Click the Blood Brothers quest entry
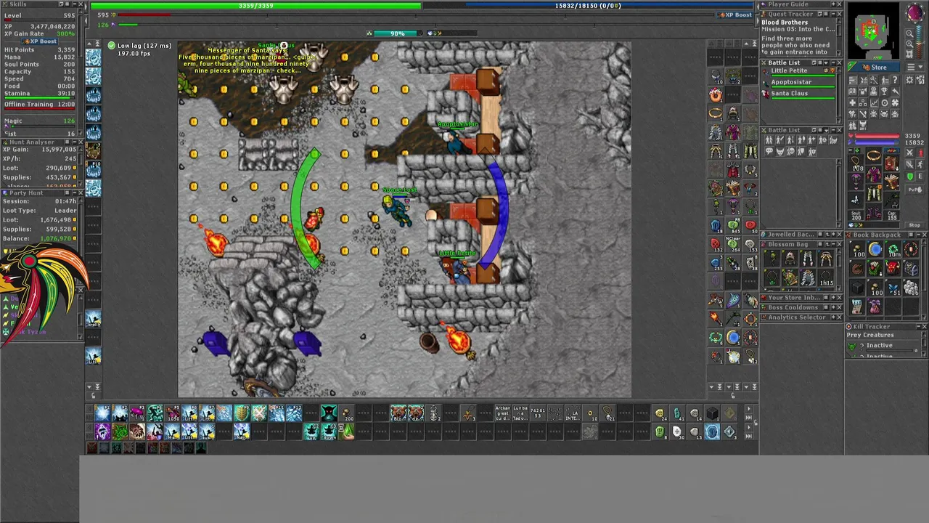Viewport: 929px width, 523px height. (785, 23)
